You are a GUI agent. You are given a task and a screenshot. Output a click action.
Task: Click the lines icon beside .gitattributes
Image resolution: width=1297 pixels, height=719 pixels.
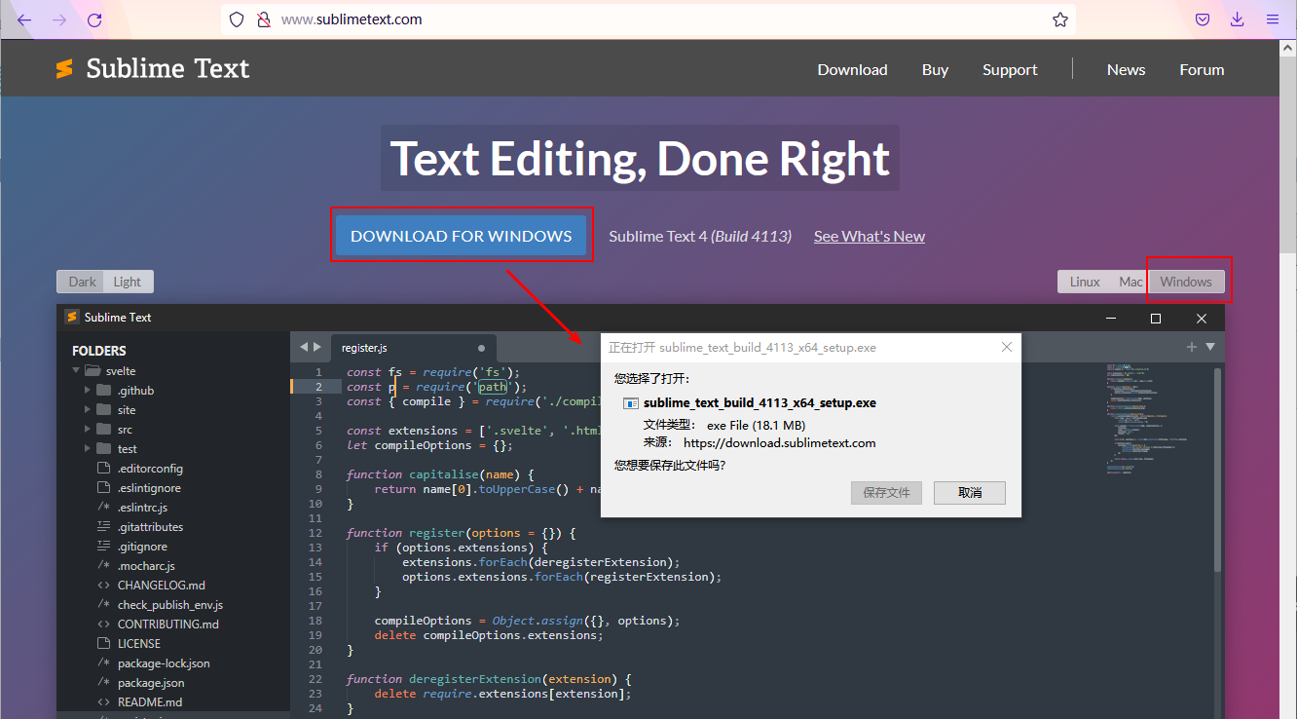[x=104, y=527]
